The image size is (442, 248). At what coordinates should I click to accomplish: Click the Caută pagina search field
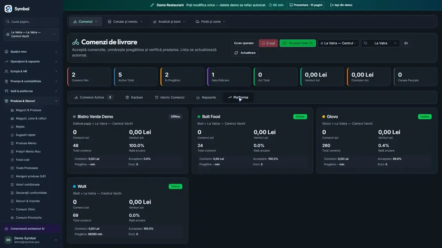pos(31,22)
